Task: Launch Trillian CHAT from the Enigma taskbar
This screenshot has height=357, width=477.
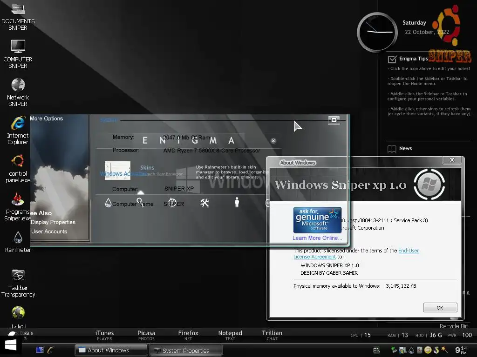Action: pyautogui.click(x=272, y=335)
